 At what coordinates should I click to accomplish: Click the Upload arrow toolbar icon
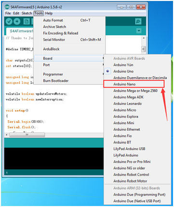(x=17, y=21)
